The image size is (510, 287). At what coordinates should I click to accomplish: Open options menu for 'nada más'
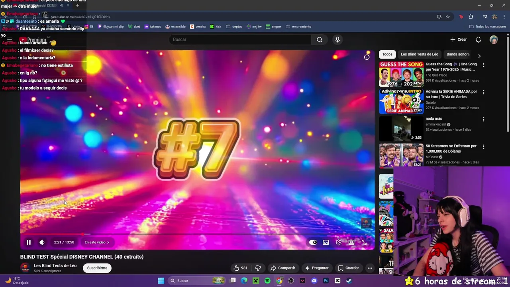coord(484,119)
